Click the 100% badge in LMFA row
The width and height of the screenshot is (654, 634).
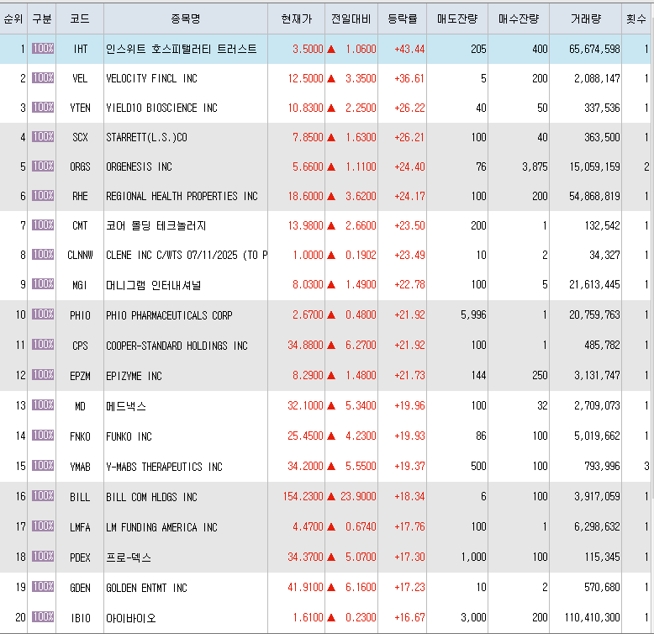pyautogui.click(x=43, y=526)
